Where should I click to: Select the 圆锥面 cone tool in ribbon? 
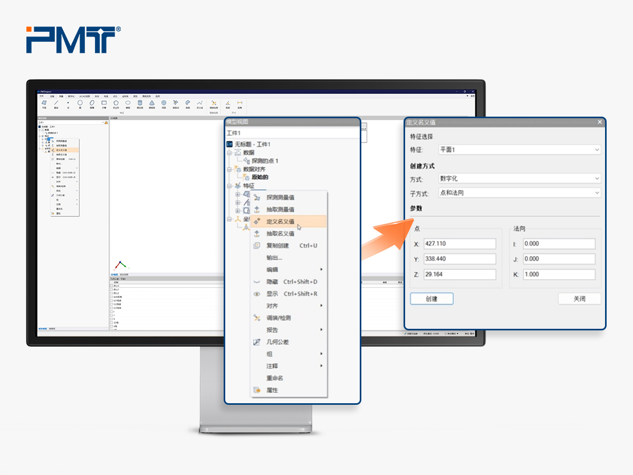pyautogui.click(x=152, y=104)
